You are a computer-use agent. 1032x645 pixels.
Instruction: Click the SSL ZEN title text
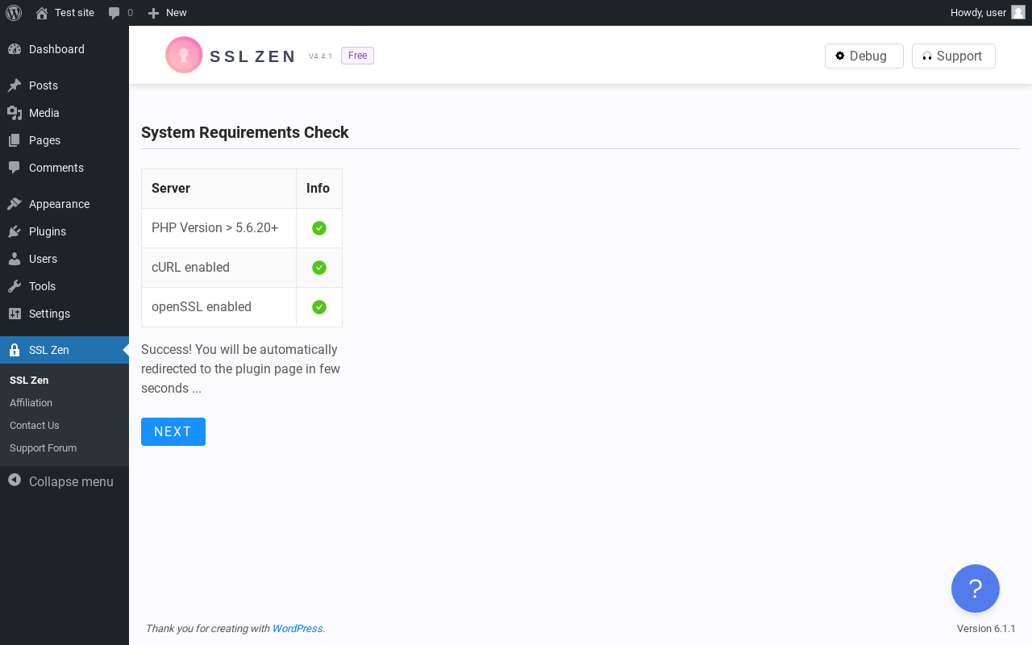[x=252, y=56]
